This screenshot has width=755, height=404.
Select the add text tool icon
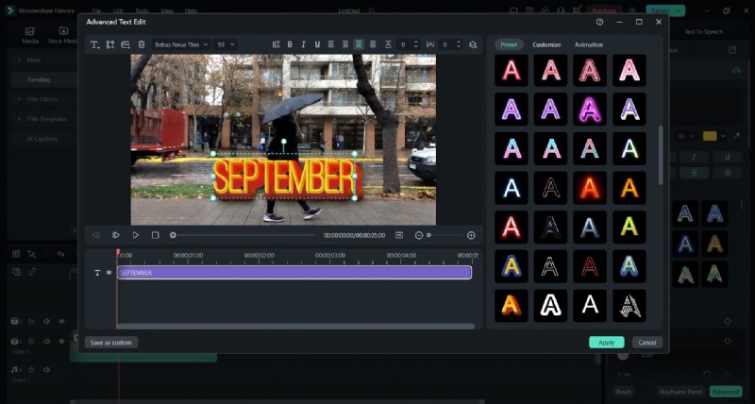pyautogui.click(x=95, y=44)
